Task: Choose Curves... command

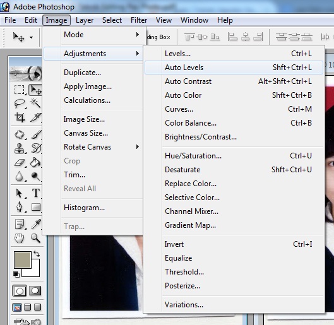Action: click(234, 109)
